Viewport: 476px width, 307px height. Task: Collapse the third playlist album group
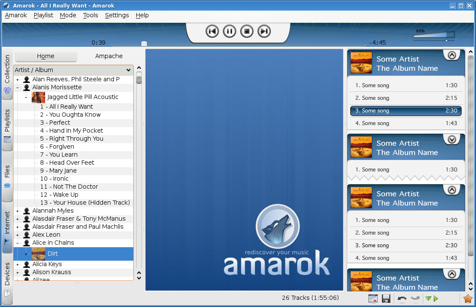pyautogui.click(x=452, y=190)
